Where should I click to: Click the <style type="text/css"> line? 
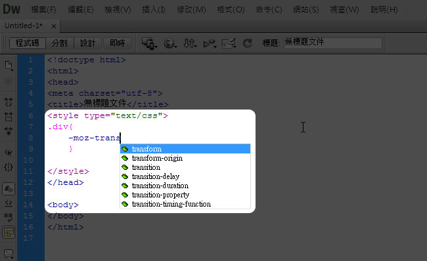tap(108, 115)
